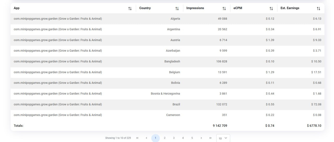Select page 1 in pagination
Image resolution: width=334 pixels, height=142 pixels.
point(156,138)
